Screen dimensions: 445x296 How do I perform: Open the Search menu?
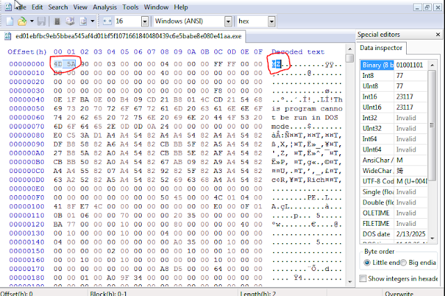(58, 8)
